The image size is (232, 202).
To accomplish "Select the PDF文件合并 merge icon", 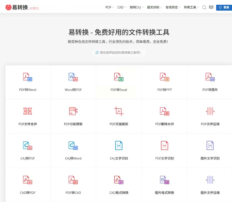I will (x=28, y=111).
